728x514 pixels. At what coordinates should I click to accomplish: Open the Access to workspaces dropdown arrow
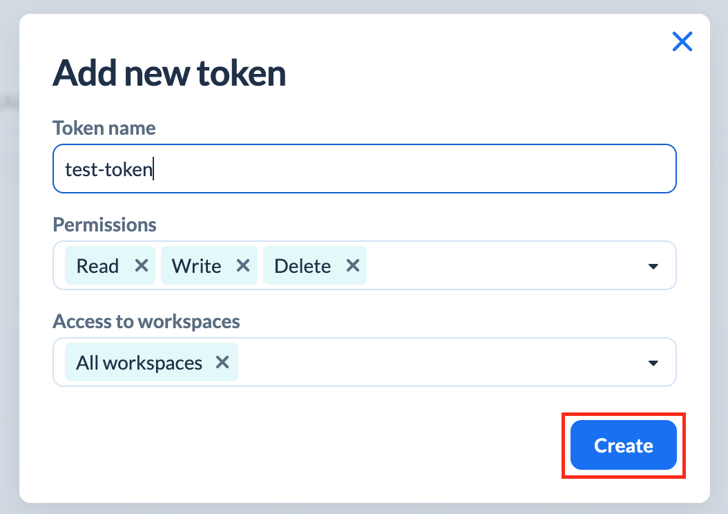coord(653,363)
